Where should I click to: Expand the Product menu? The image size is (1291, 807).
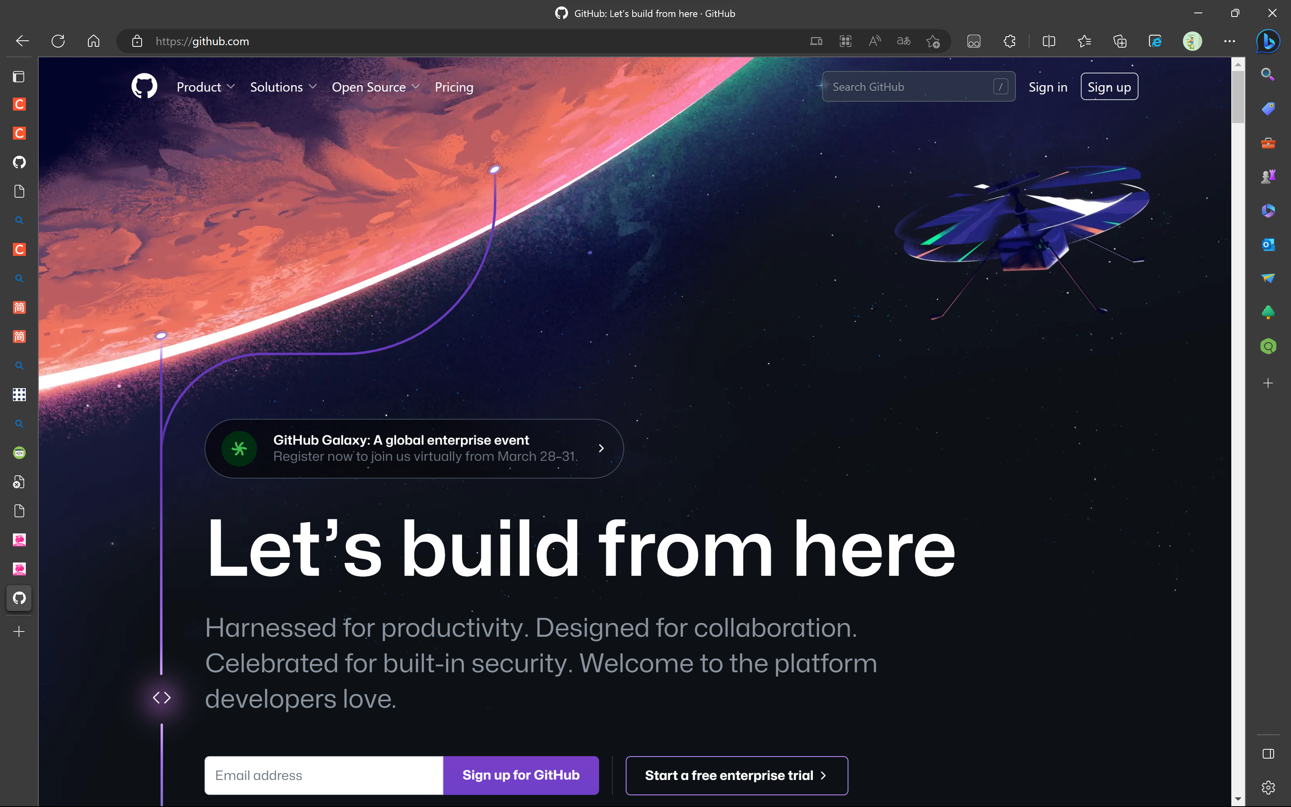205,87
